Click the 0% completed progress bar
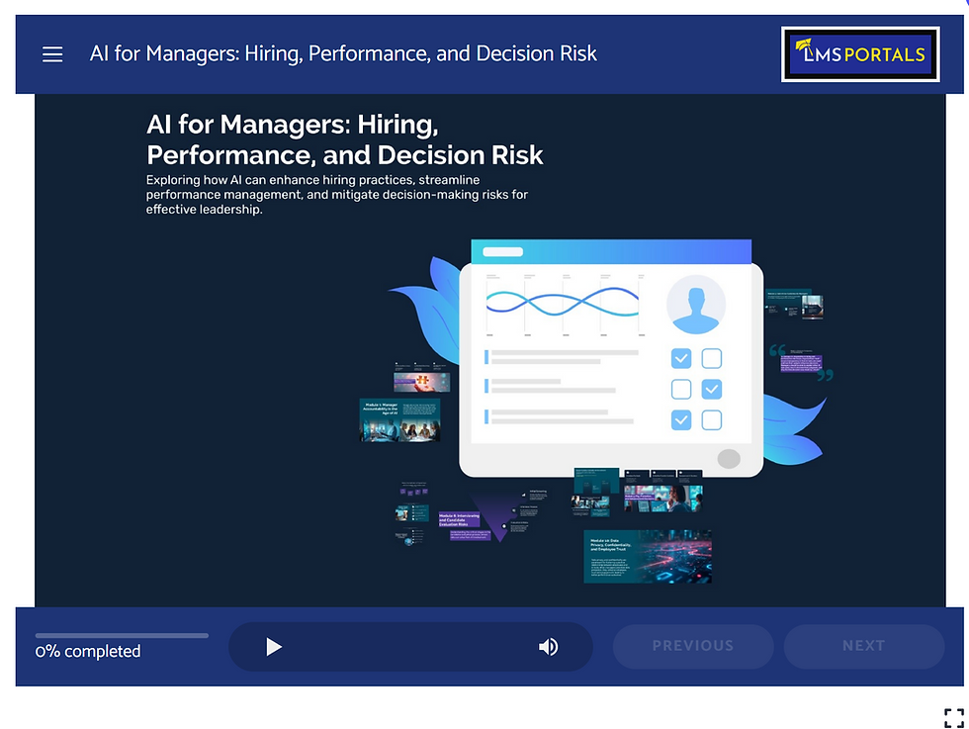Image resolution: width=969 pixels, height=729 pixels. (x=119, y=636)
